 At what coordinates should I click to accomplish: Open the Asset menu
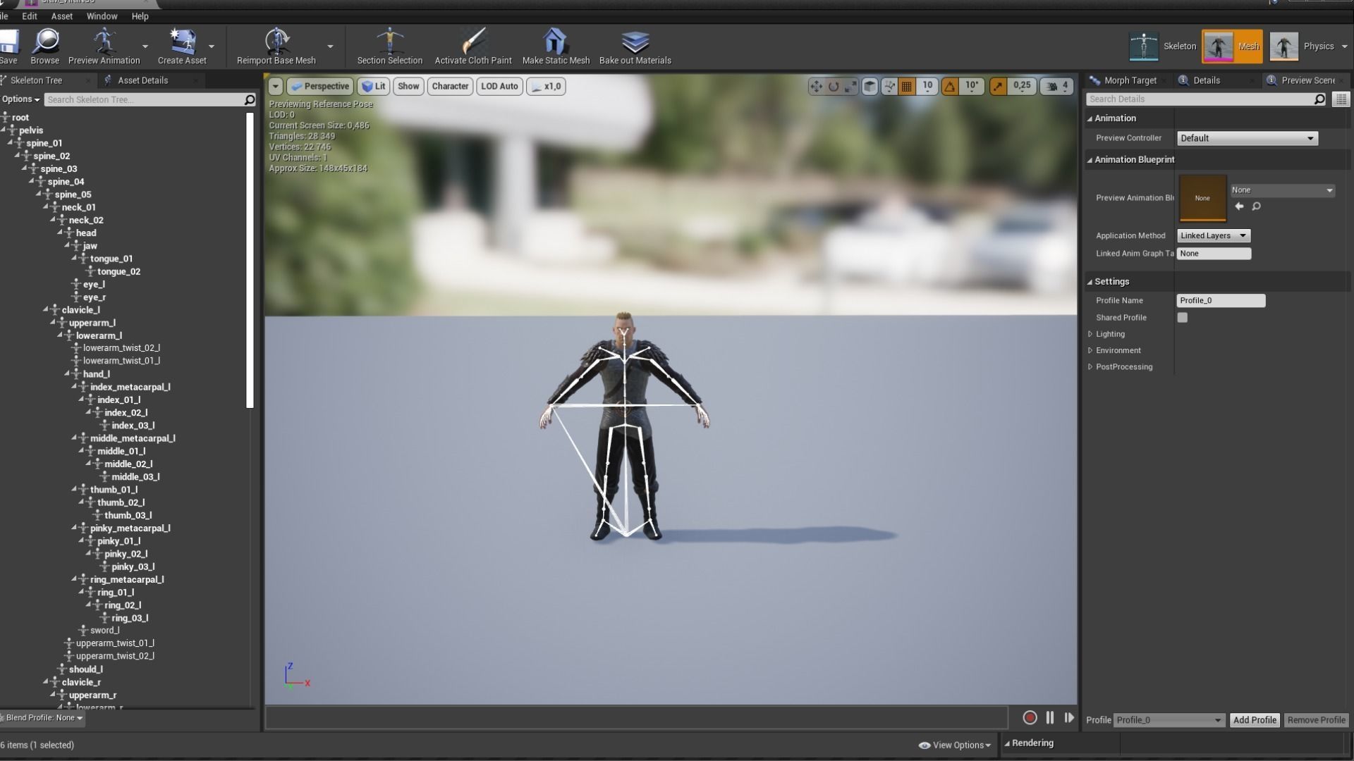[x=61, y=16]
